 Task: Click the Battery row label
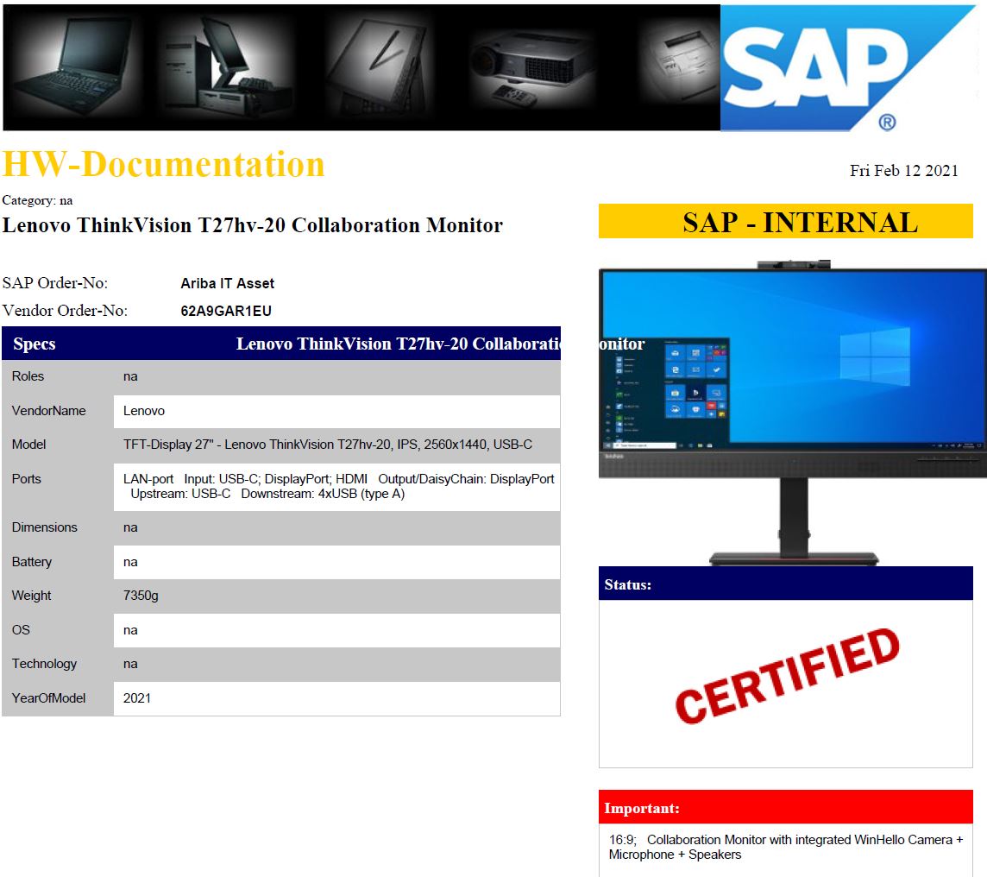point(31,562)
